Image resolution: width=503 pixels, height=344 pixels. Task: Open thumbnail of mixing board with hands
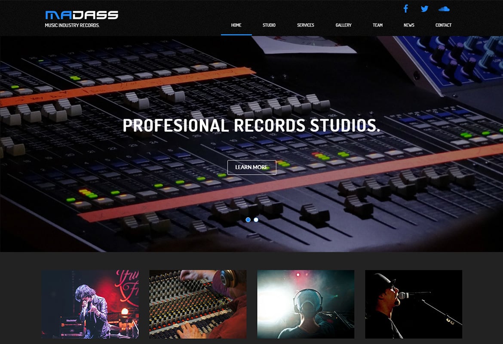click(198, 304)
